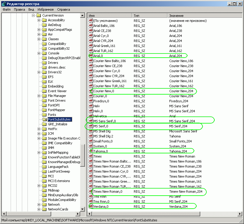This screenshot has height=224, width=244.
Task: Click the string icon beside Tahoma,0
Action: tap(91, 151)
